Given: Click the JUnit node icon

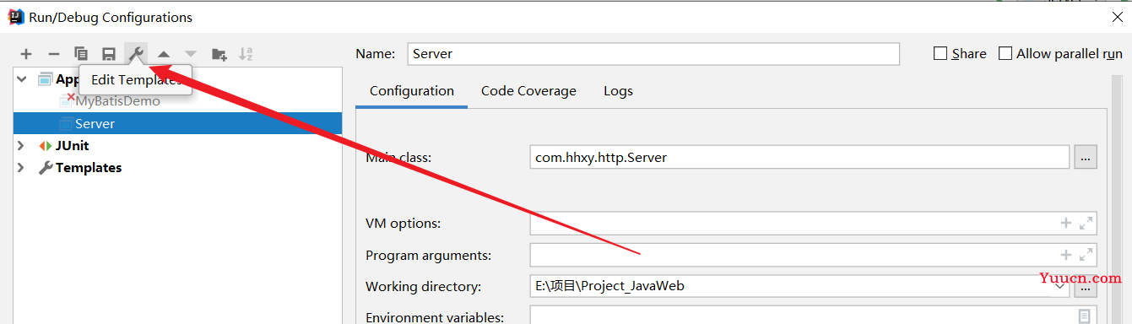Looking at the screenshot, I should click(x=45, y=146).
